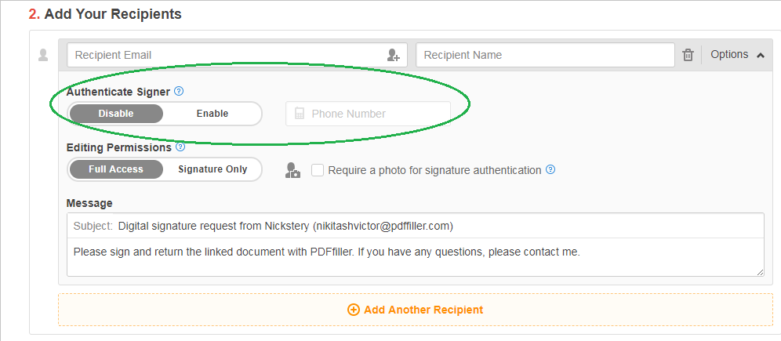This screenshot has height=341, width=781.
Task: Click the message Subject line field
Action: [416, 226]
